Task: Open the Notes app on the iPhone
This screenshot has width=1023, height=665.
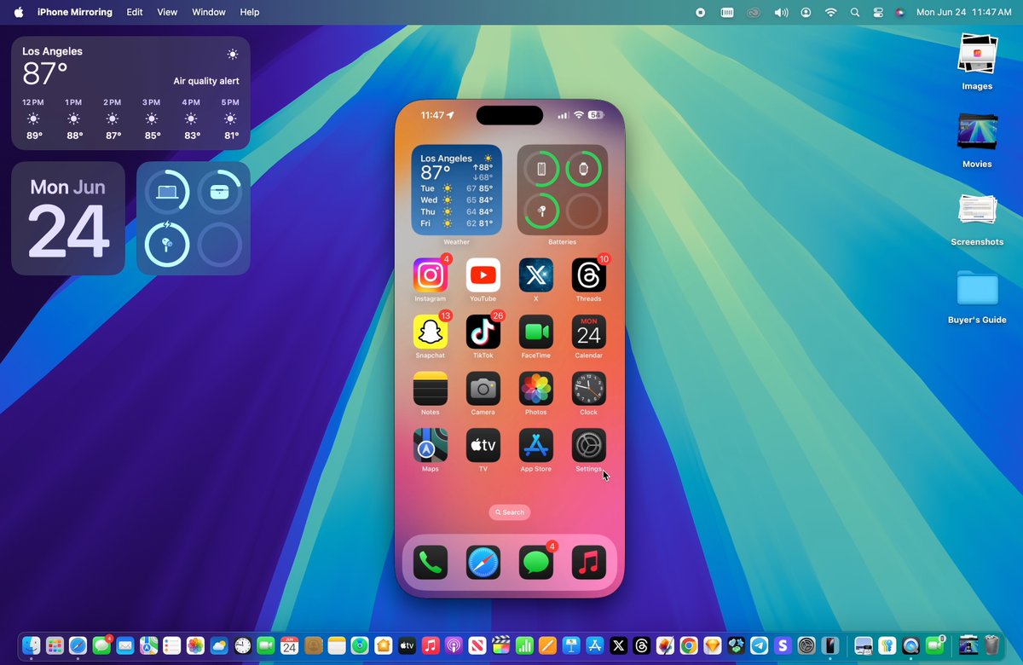Action: pos(431,389)
